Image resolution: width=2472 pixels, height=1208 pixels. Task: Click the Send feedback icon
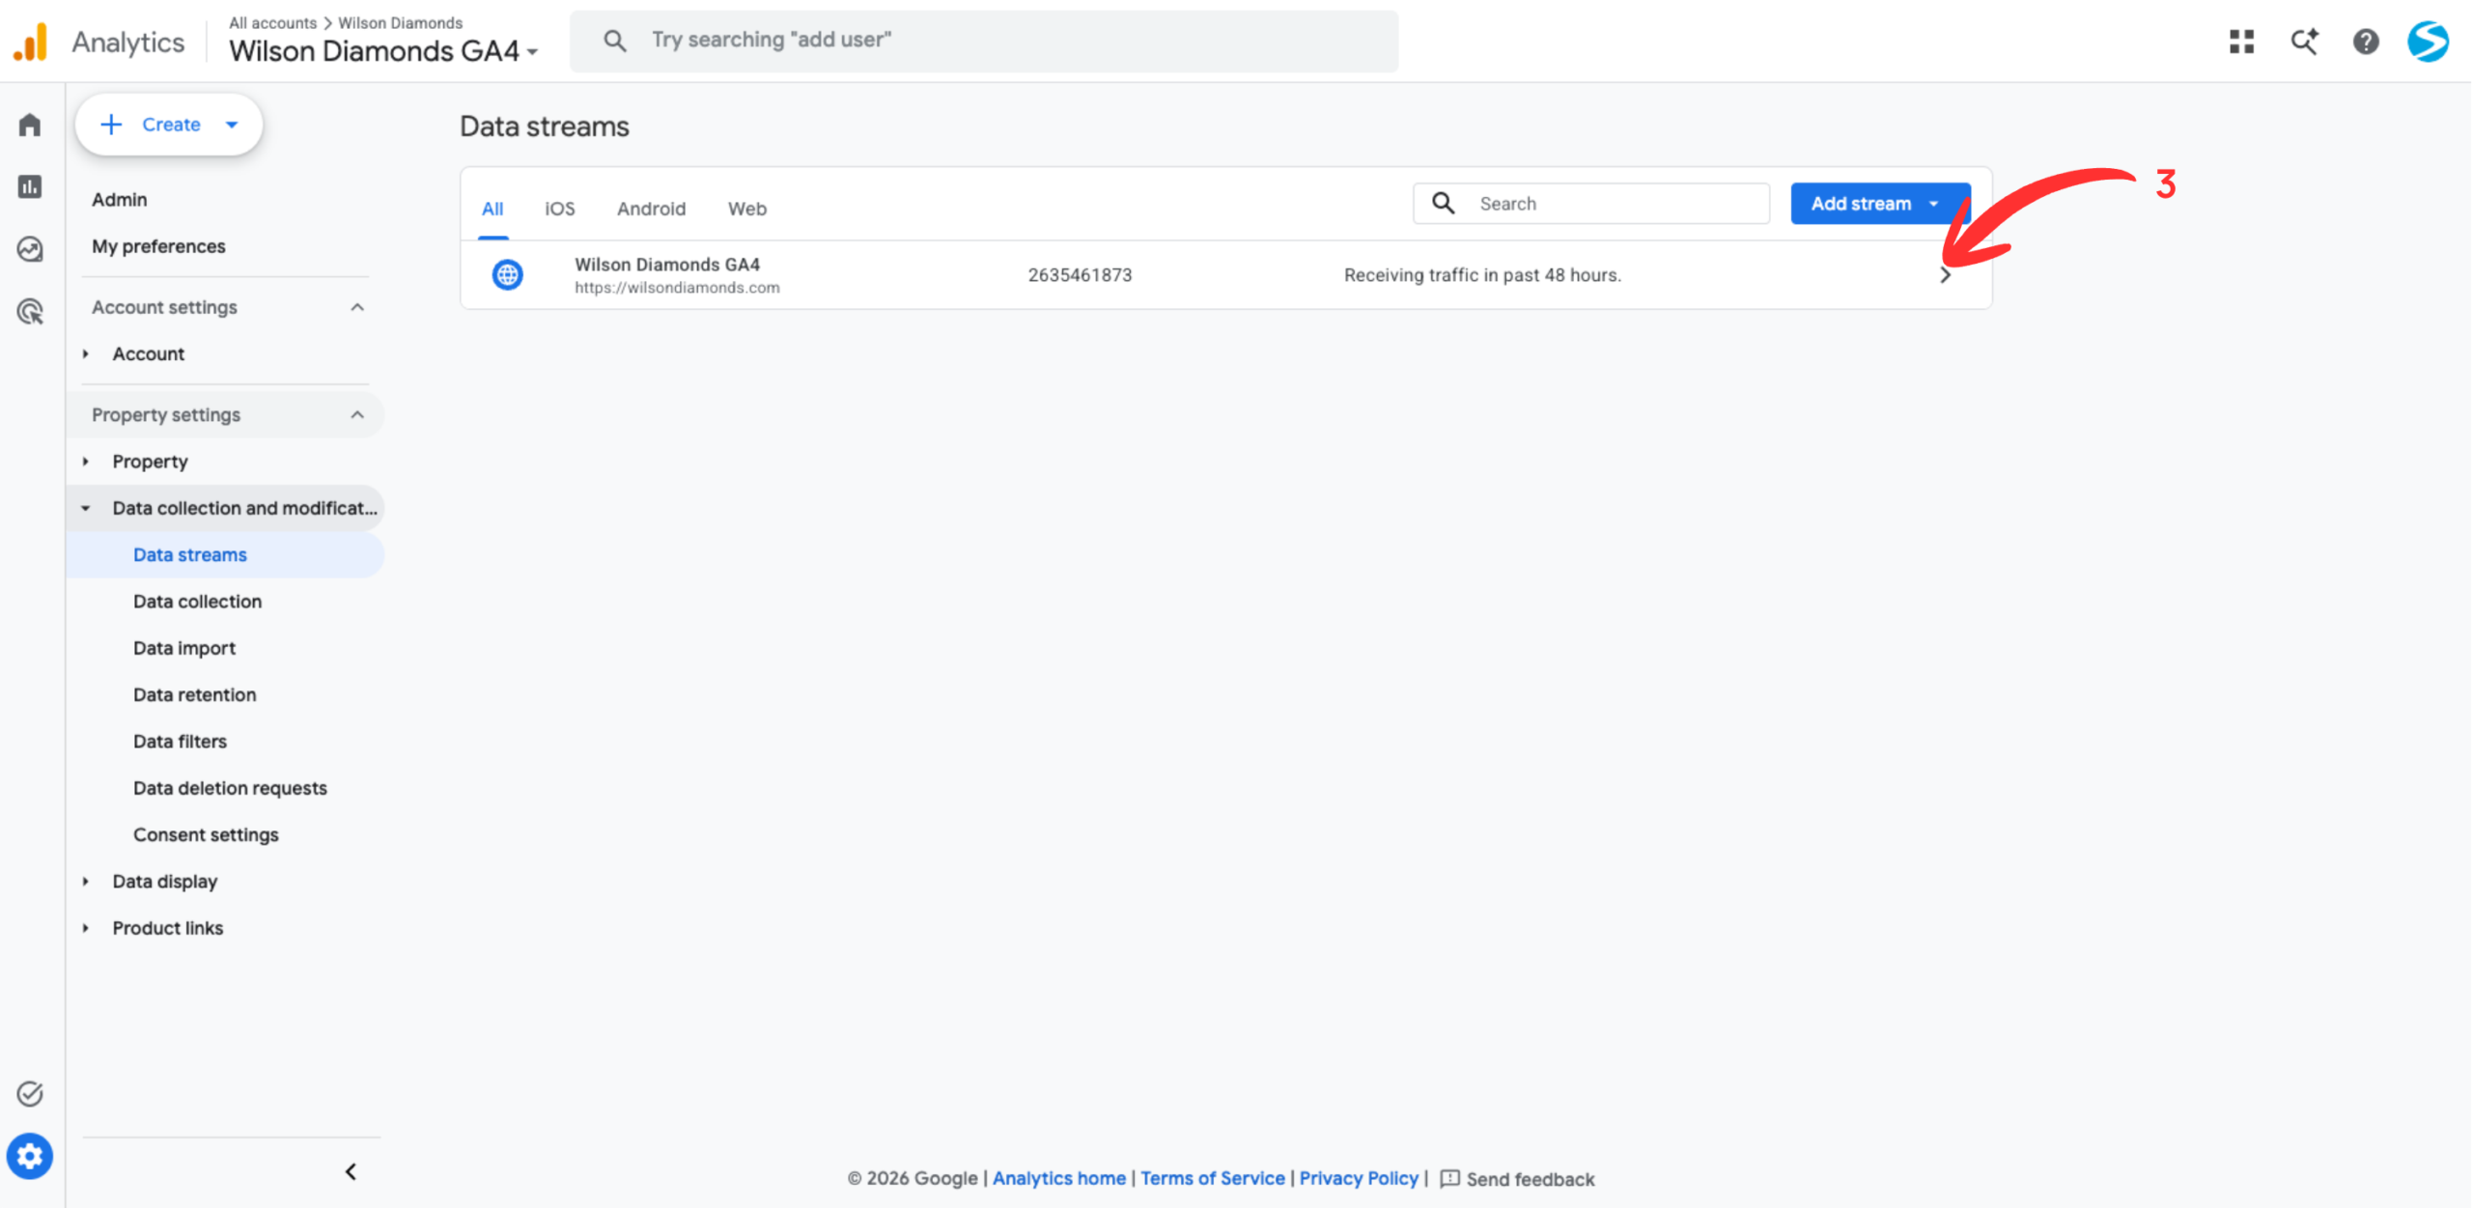(1449, 1178)
